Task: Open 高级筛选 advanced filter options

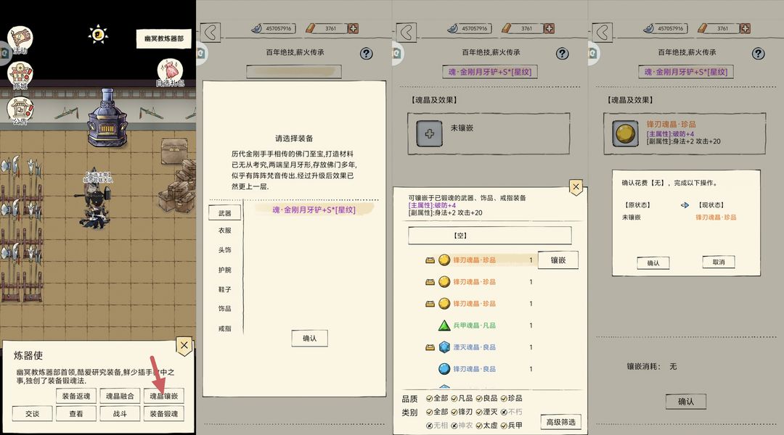Action: [x=560, y=422]
